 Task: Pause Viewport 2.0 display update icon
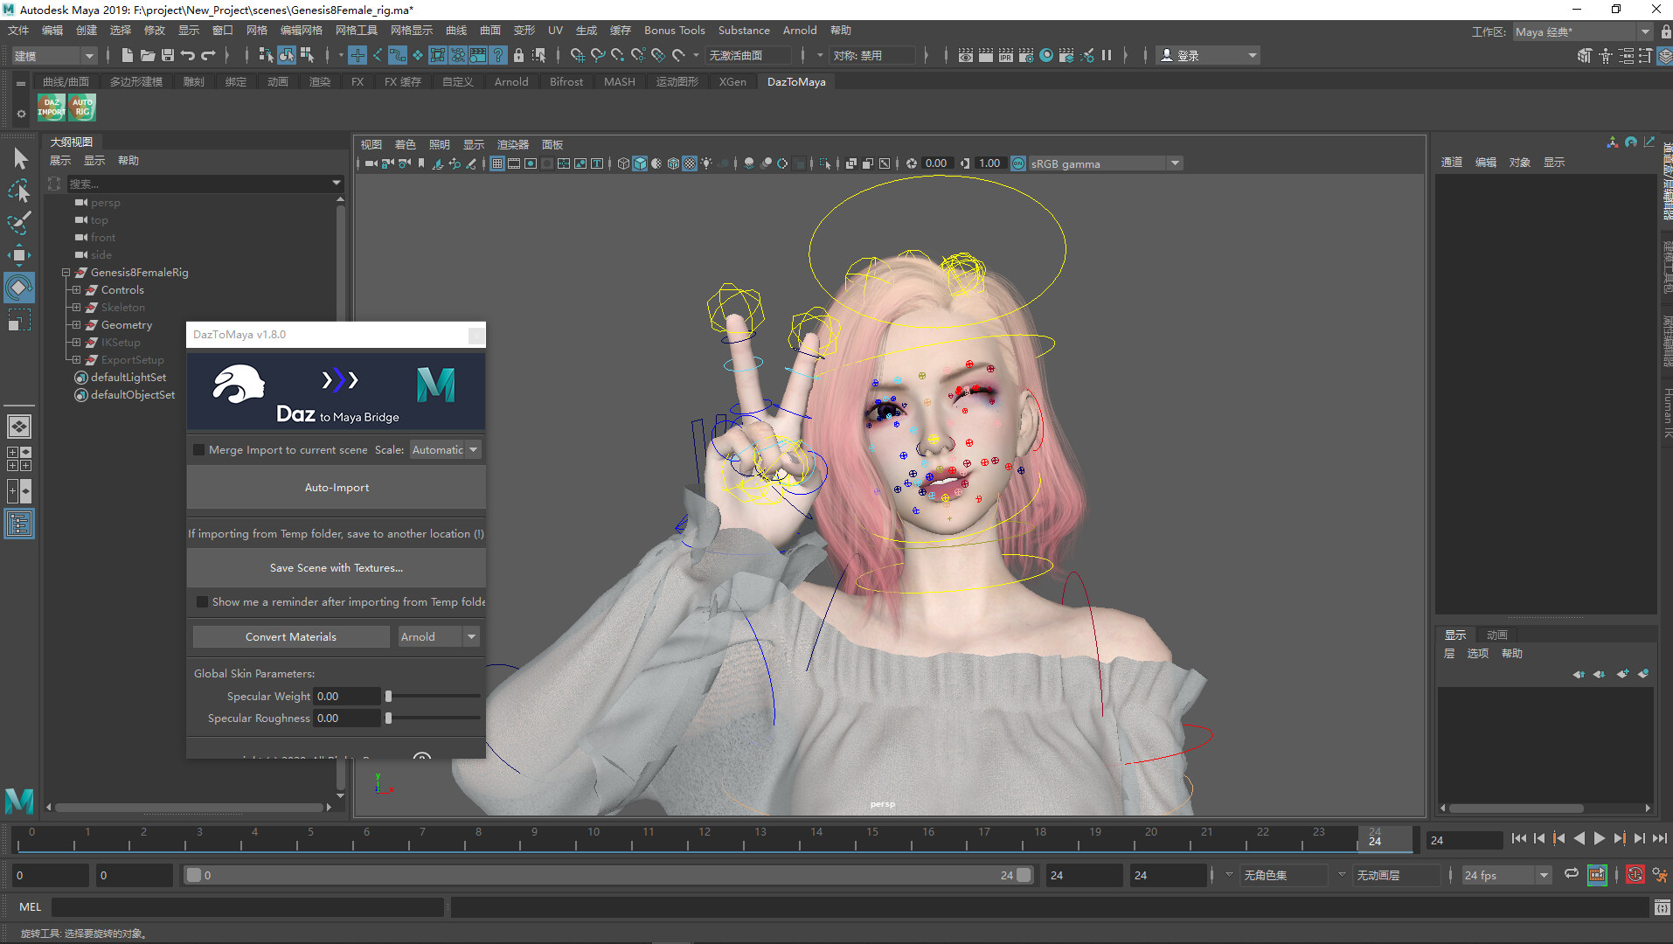(1107, 55)
